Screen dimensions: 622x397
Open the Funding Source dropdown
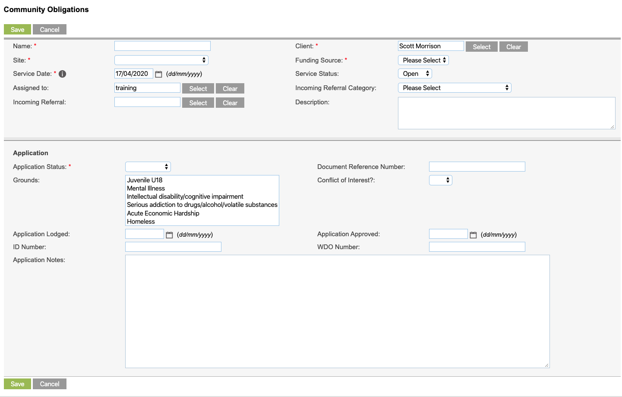click(x=423, y=60)
